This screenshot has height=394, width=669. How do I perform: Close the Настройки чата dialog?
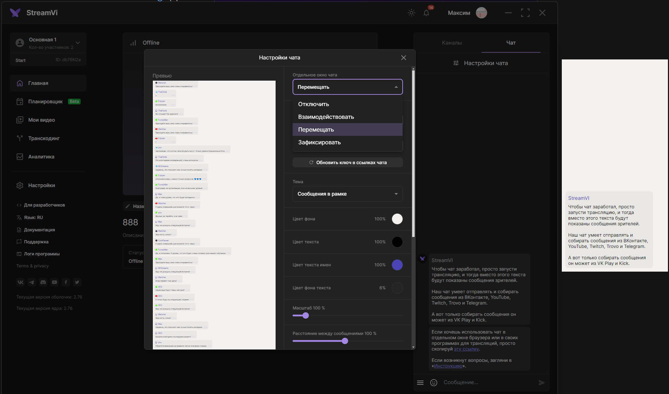pyautogui.click(x=404, y=58)
